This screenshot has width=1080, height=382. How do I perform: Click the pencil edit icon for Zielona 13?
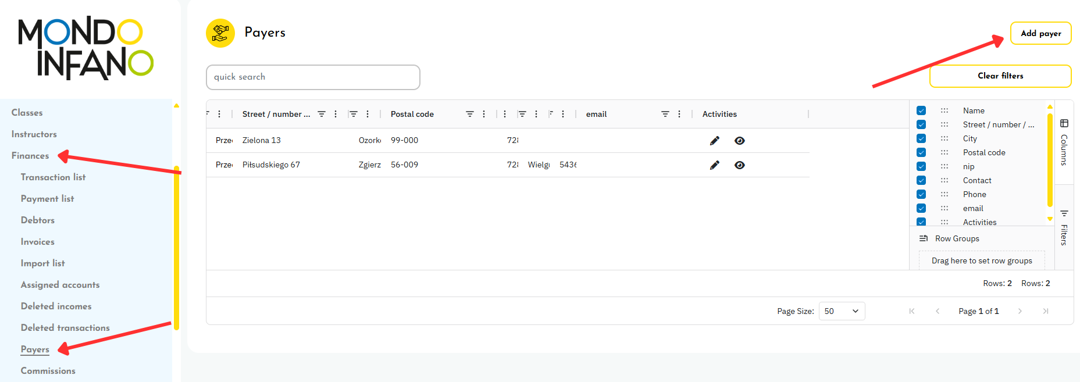pos(715,141)
